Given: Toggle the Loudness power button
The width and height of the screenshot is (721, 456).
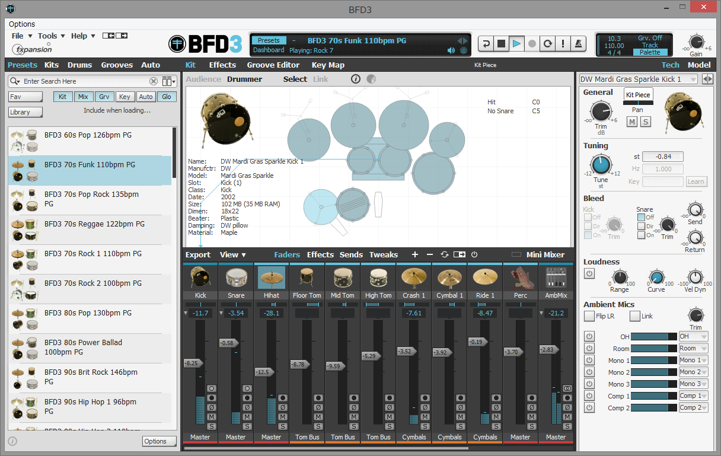Looking at the screenshot, I should pos(589,273).
